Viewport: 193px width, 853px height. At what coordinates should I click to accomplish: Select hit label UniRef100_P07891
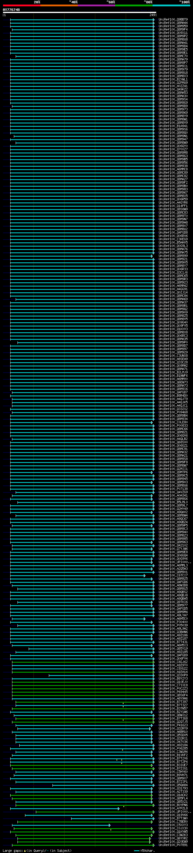[x=173, y=845]
